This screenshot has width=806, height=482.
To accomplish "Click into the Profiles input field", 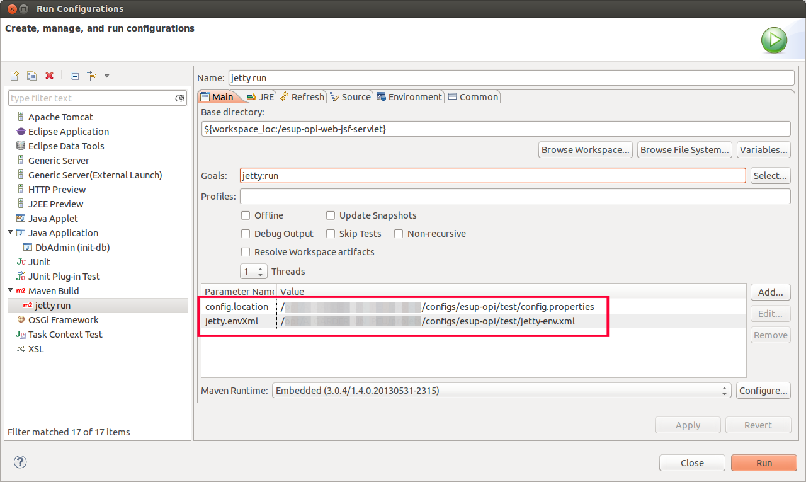I will click(514, 197).
